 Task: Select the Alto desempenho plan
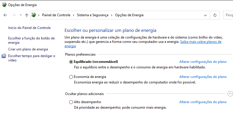click(x=71, y=102)
